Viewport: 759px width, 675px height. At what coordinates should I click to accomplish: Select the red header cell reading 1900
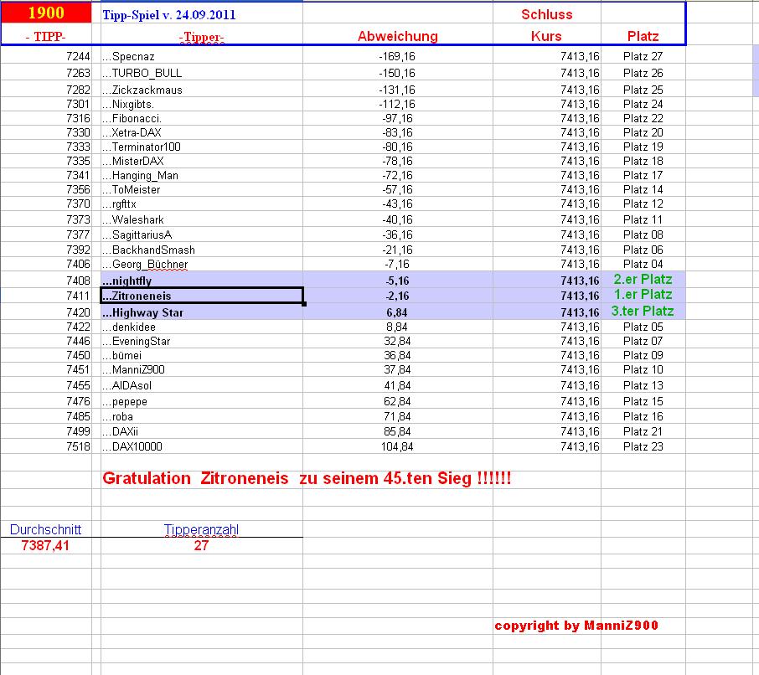point(46,13)
